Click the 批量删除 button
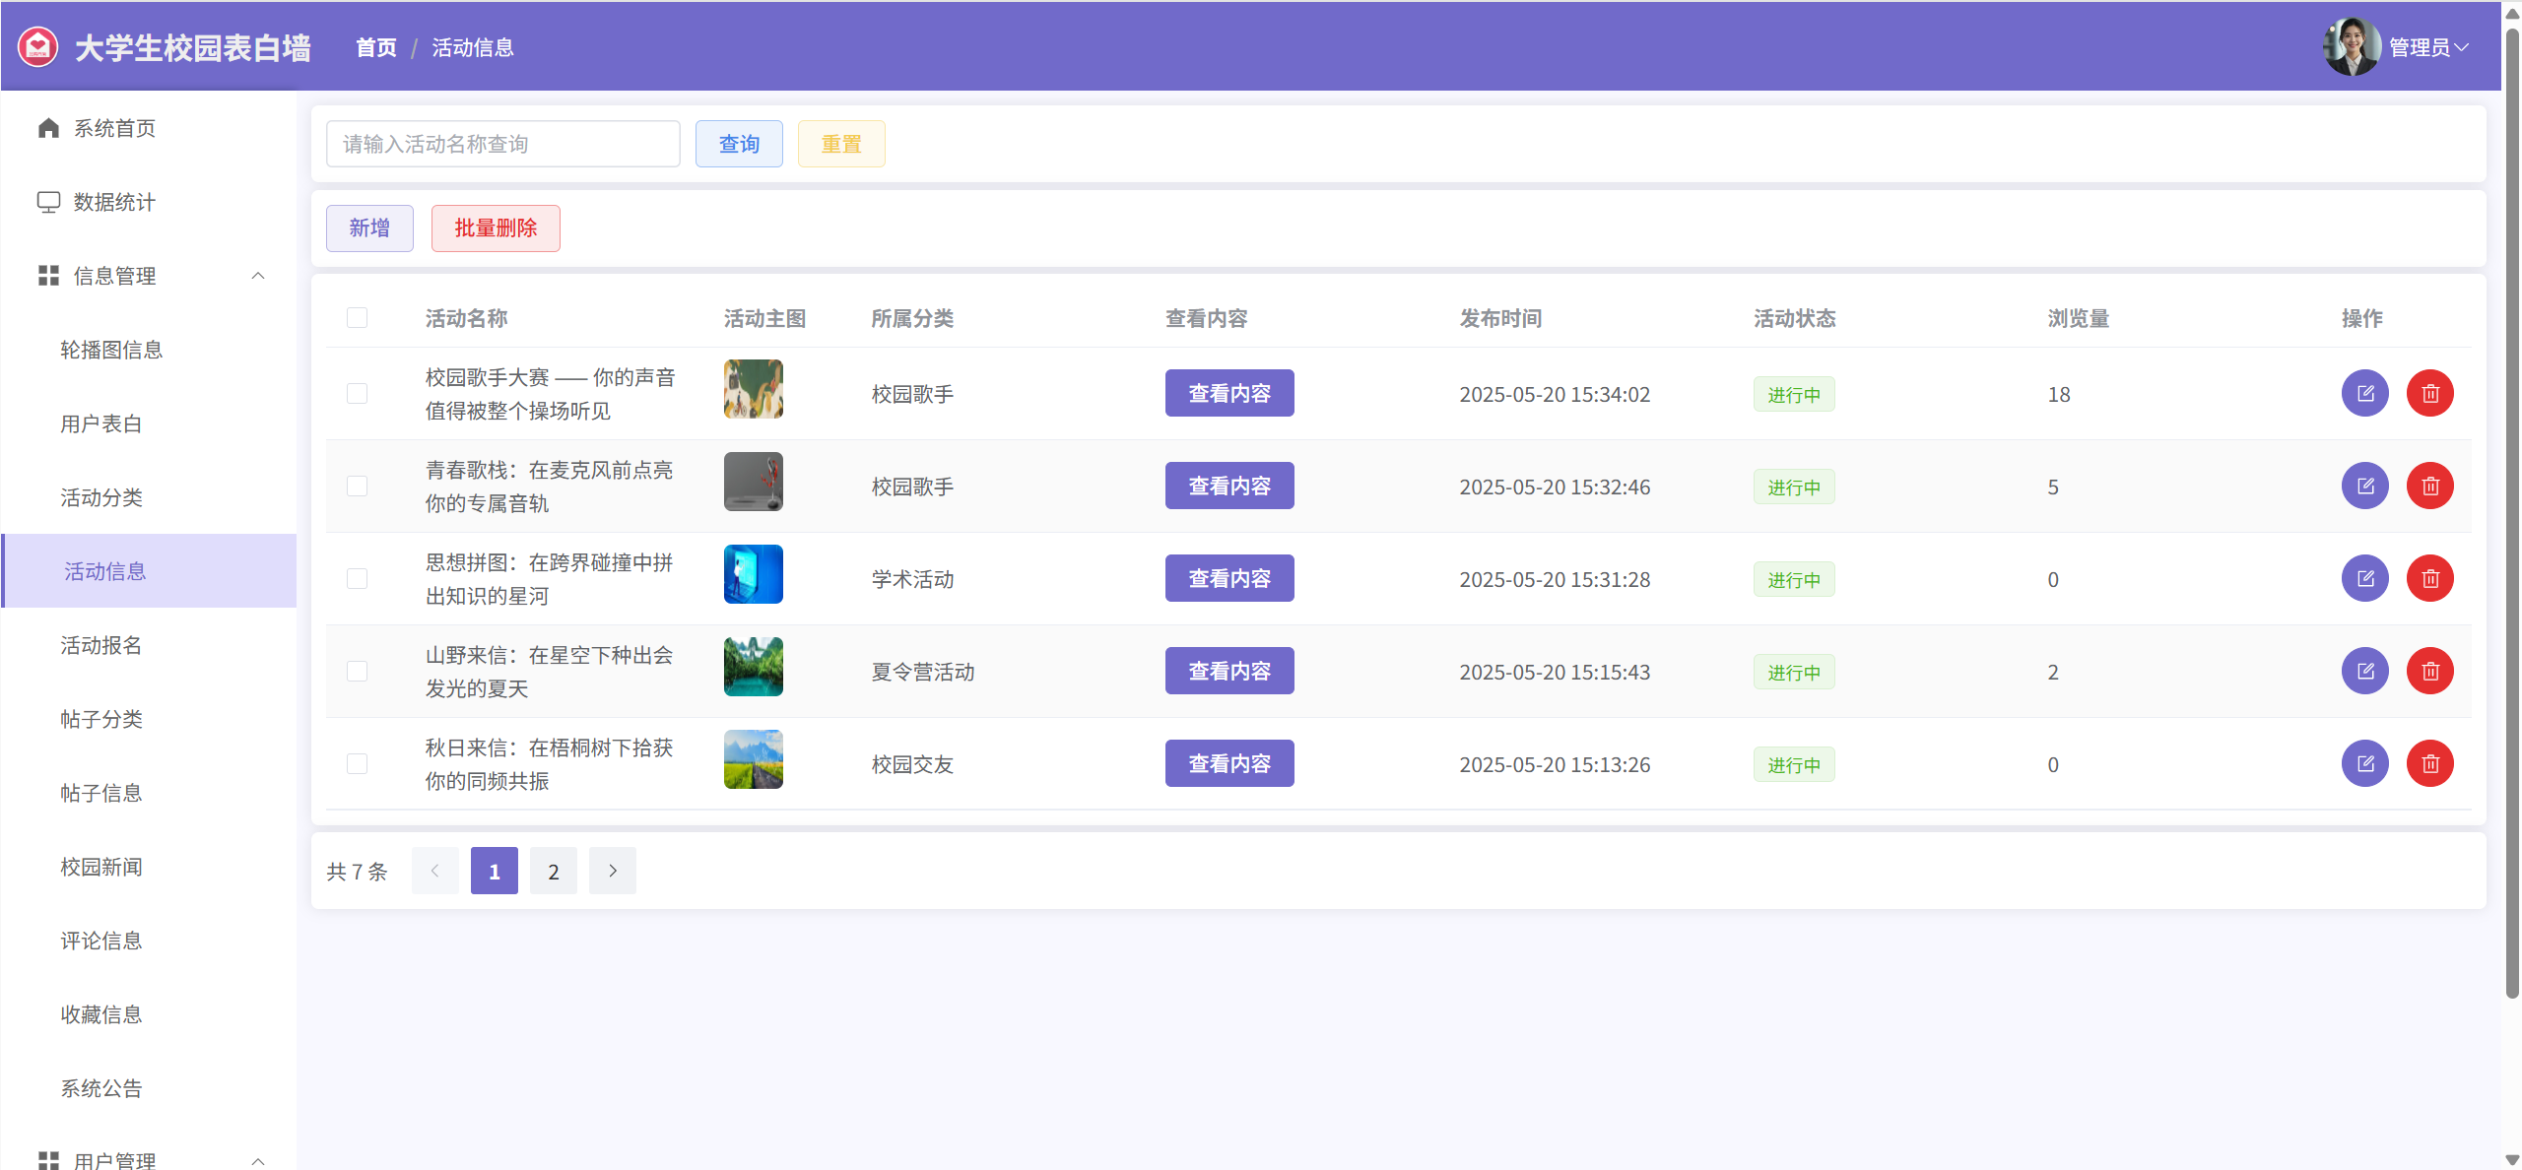2522x1170 pixels. (x=495, y=227)
